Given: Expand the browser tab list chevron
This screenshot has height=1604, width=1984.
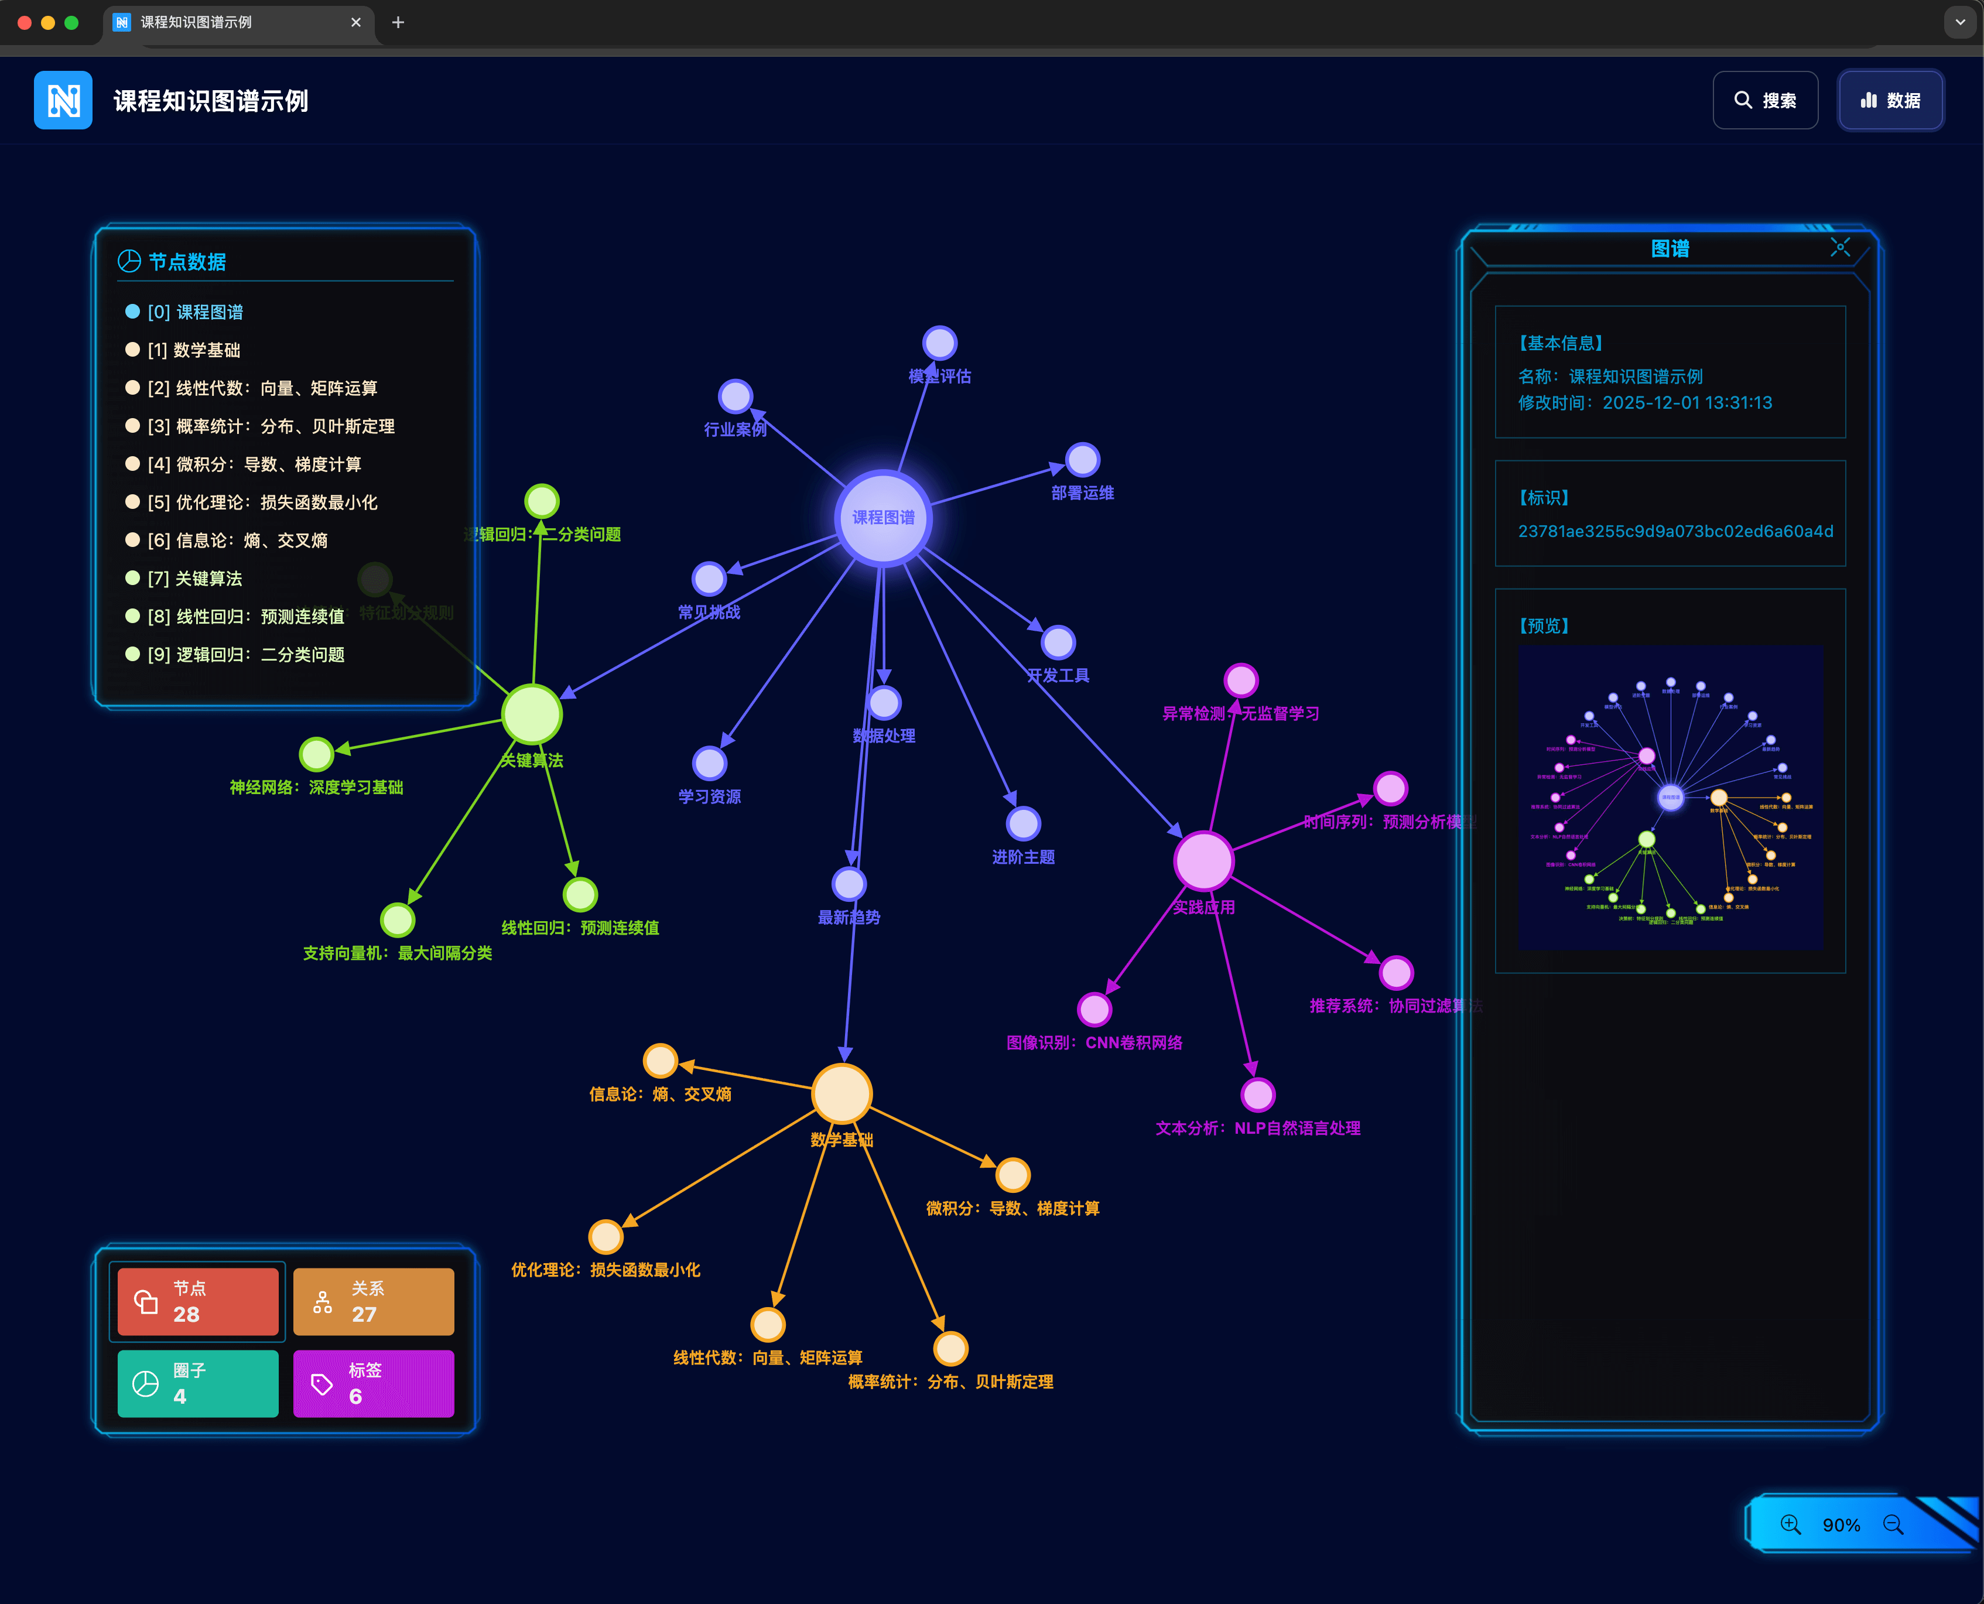Looking at the screenshot, I should 1959,22.
